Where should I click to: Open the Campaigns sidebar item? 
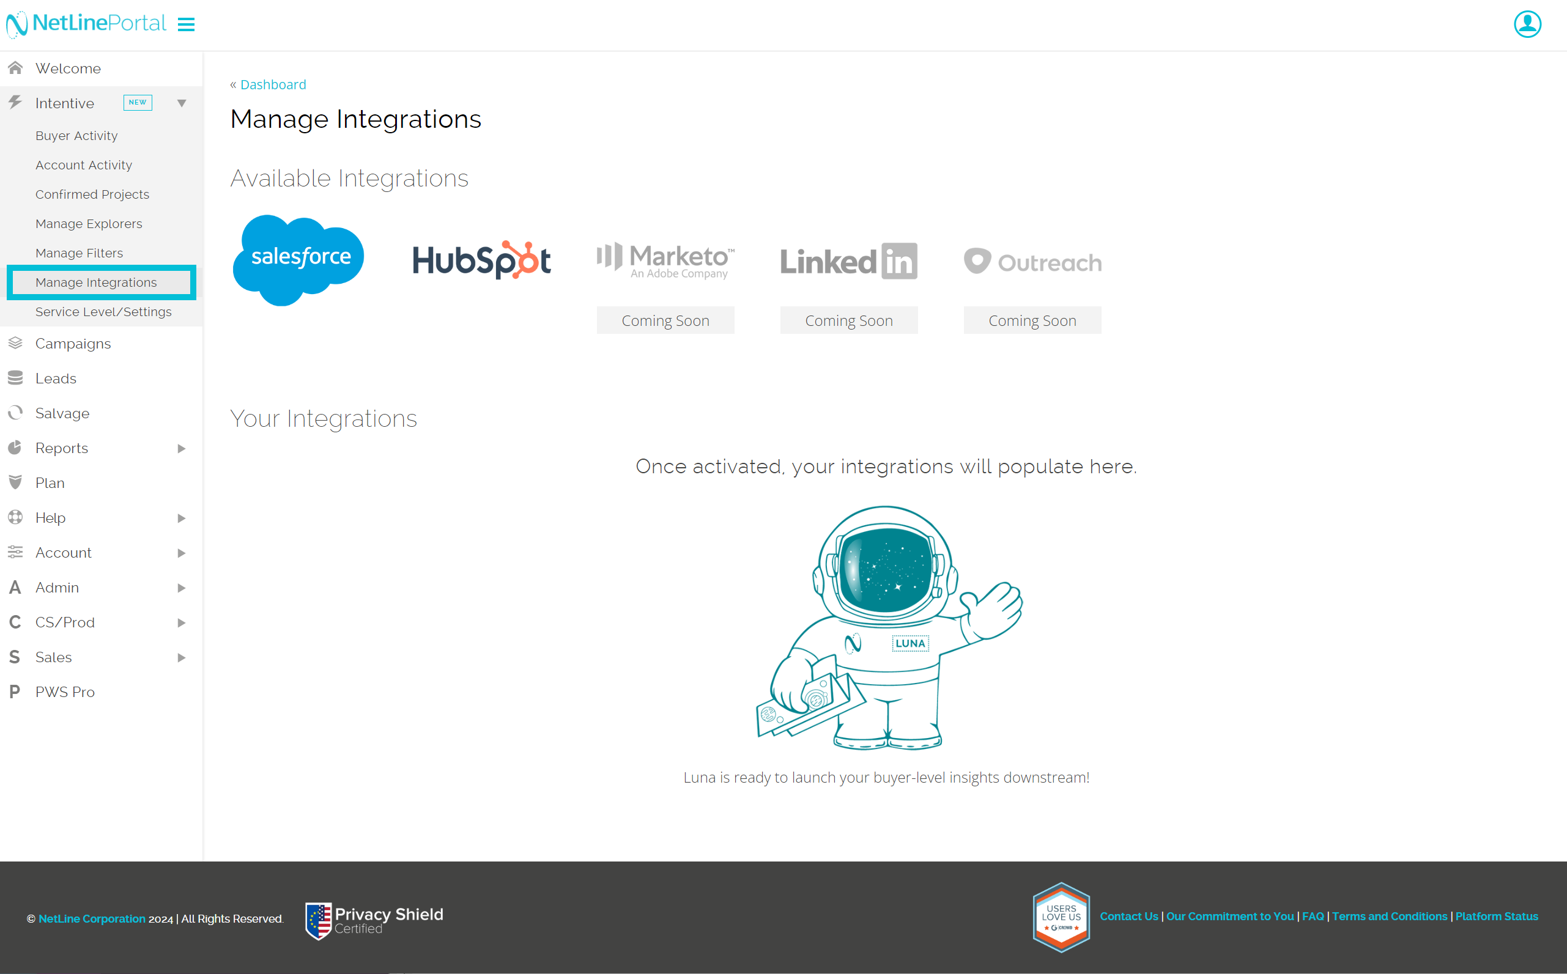coord(72,344)
